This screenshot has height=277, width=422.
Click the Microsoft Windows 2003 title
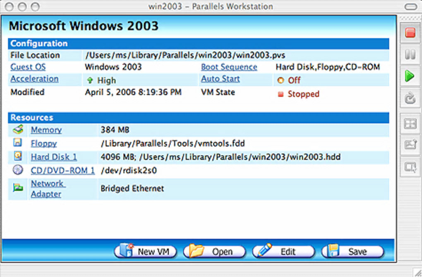coord(84,26)
